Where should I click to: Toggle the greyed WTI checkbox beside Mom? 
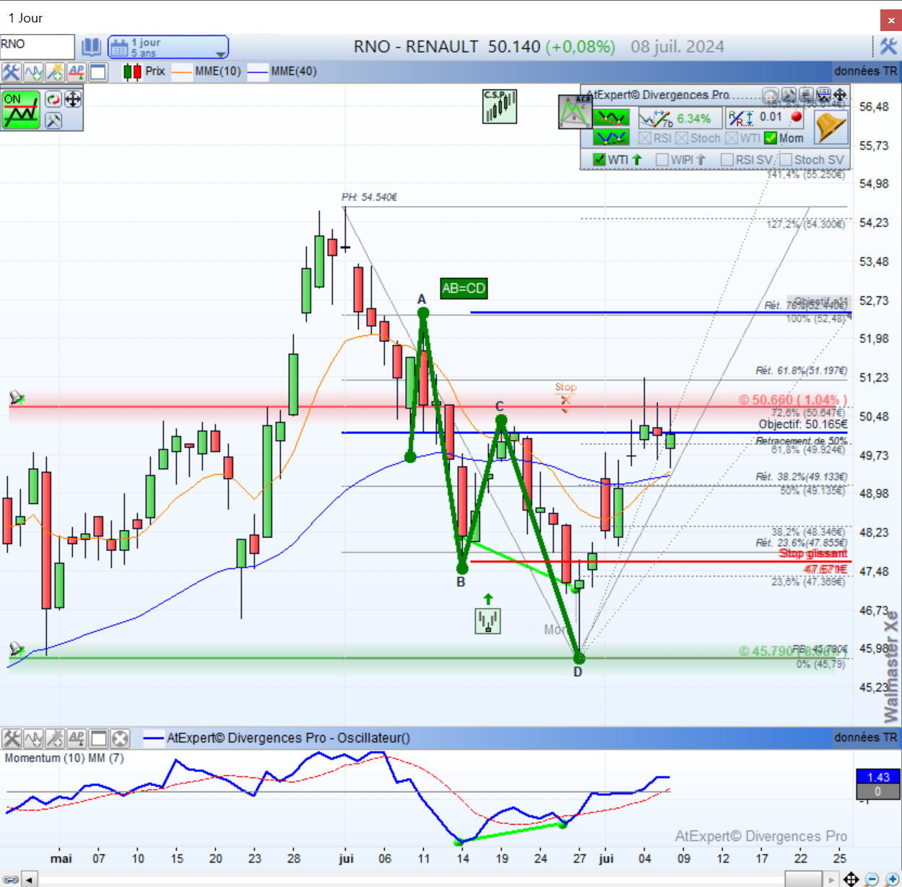pyautogui.click(x=732, y=138)
